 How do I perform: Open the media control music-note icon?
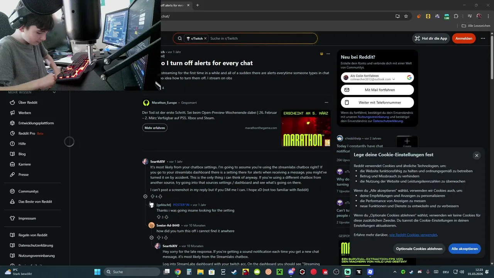tap(470, 16)
